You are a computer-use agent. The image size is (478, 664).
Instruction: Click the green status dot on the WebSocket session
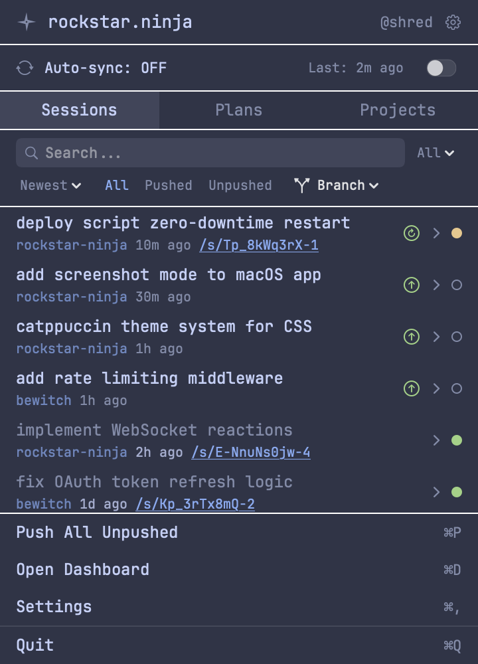(457, 440)
